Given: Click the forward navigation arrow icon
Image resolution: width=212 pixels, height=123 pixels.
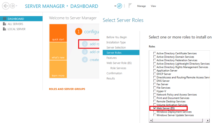Looking at the screenshot, I should (12, 6).
